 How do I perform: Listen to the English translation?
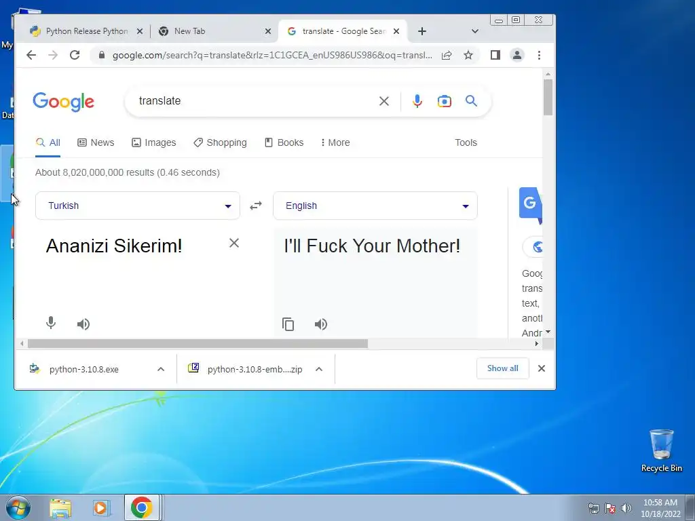click(321, 324)
